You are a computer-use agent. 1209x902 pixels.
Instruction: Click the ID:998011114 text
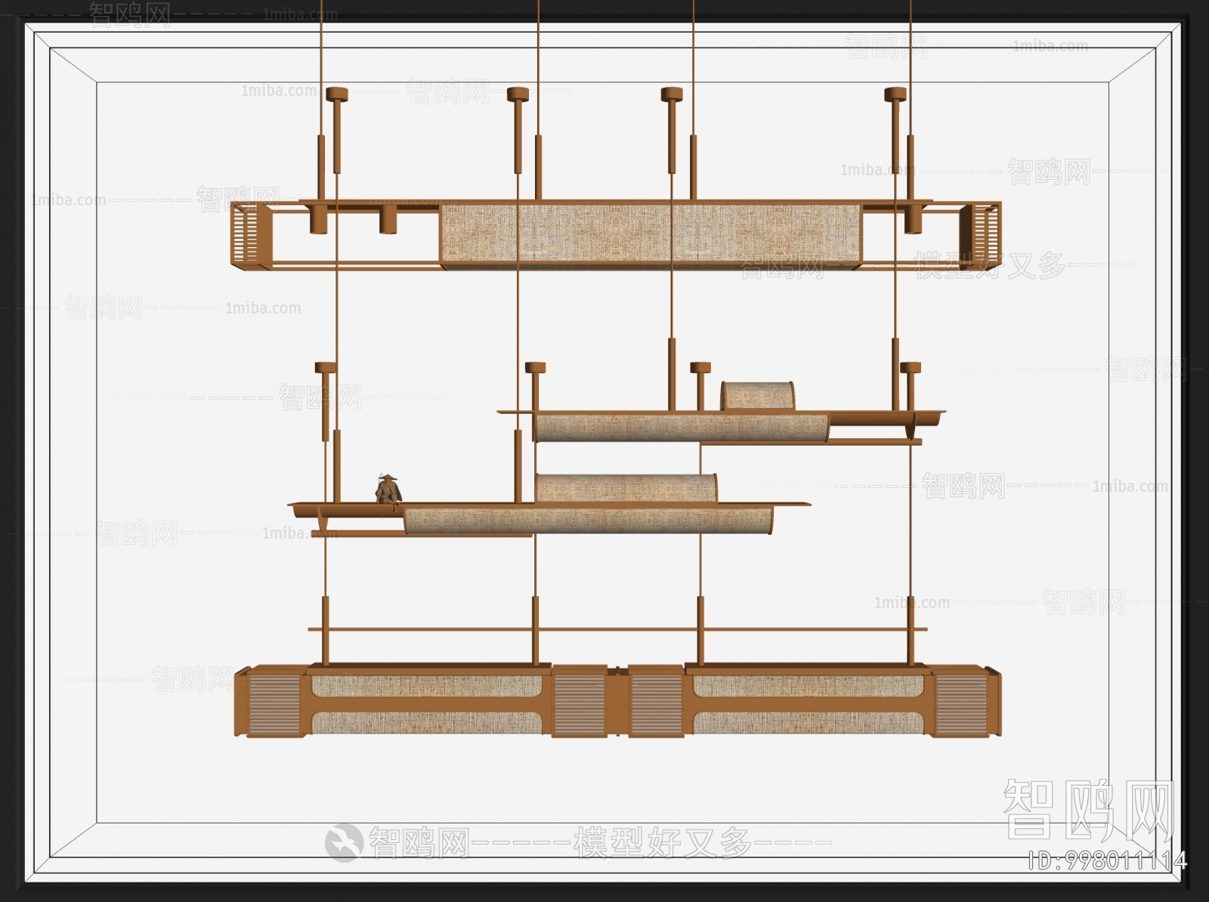click(x=1108, y=860)
